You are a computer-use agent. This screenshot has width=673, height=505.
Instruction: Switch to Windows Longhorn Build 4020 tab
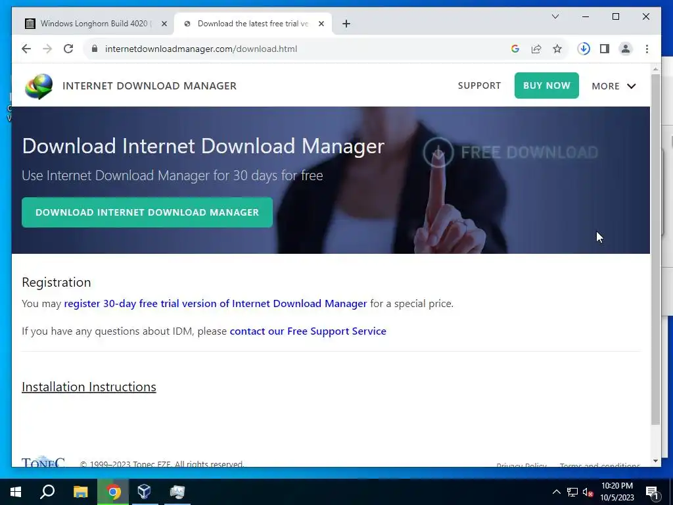click(x=94, y=24)
